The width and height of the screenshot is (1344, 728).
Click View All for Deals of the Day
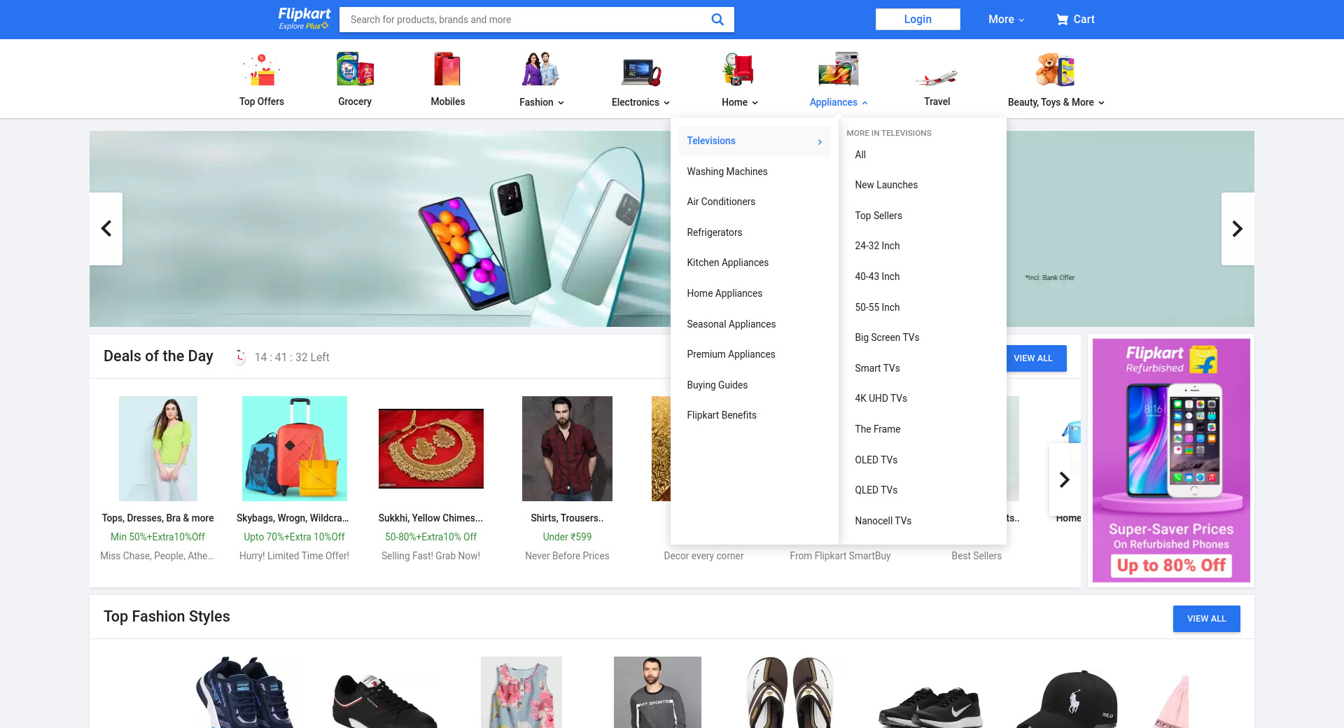pos(1036,358)
